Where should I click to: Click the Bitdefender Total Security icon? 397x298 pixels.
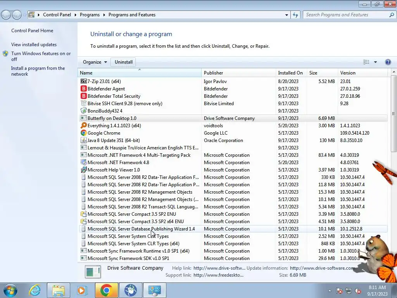[84, 96]
